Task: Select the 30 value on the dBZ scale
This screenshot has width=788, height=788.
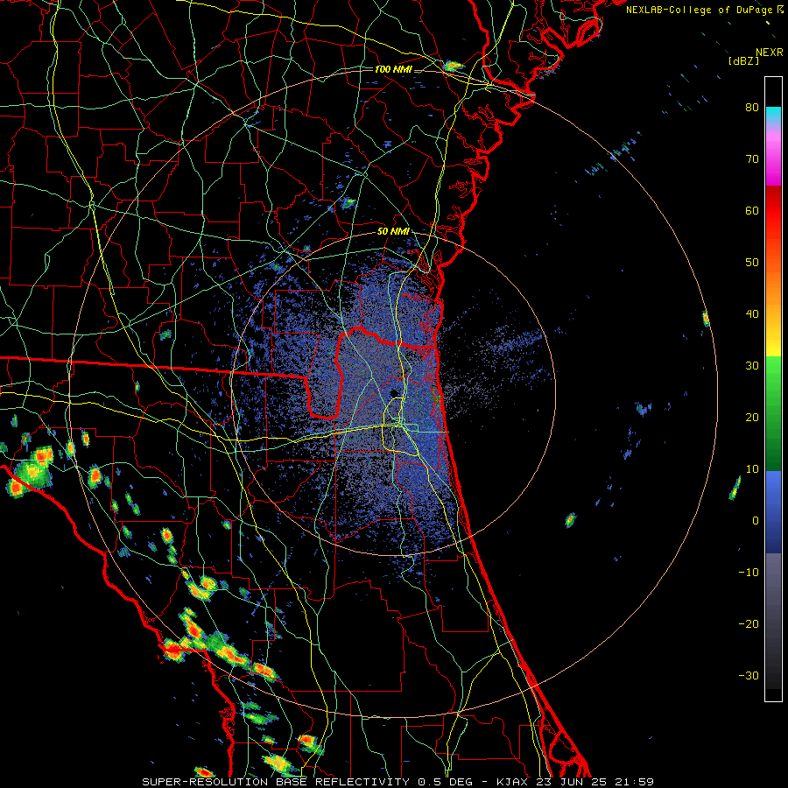Action: 752,365
